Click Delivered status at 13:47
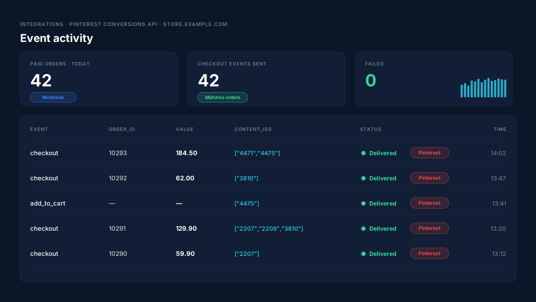 [383, 178]
